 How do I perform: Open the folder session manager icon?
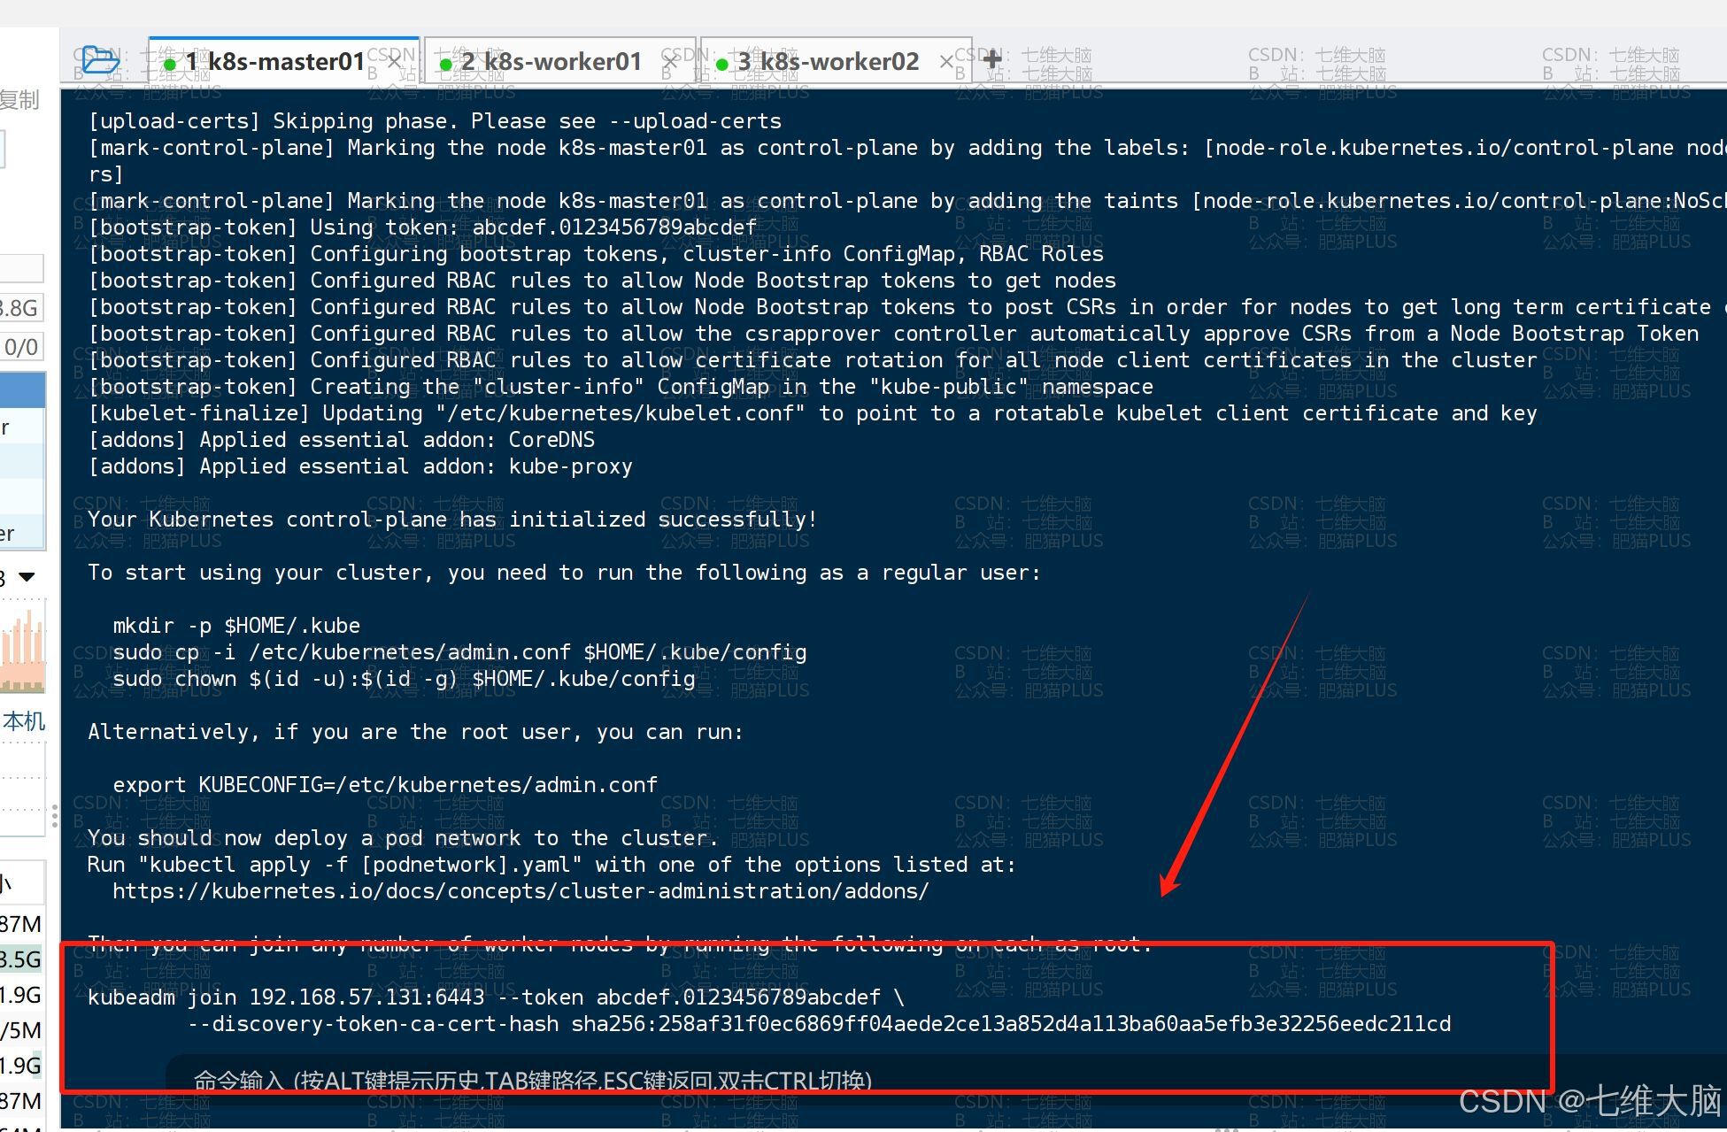coord(99,61)
